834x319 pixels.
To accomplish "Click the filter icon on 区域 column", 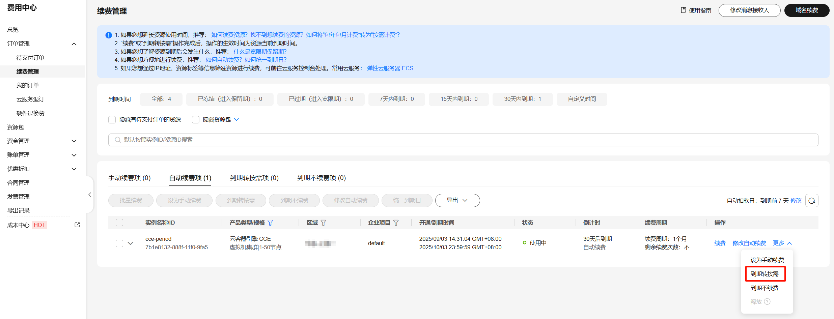I will (x=323, y=223).
